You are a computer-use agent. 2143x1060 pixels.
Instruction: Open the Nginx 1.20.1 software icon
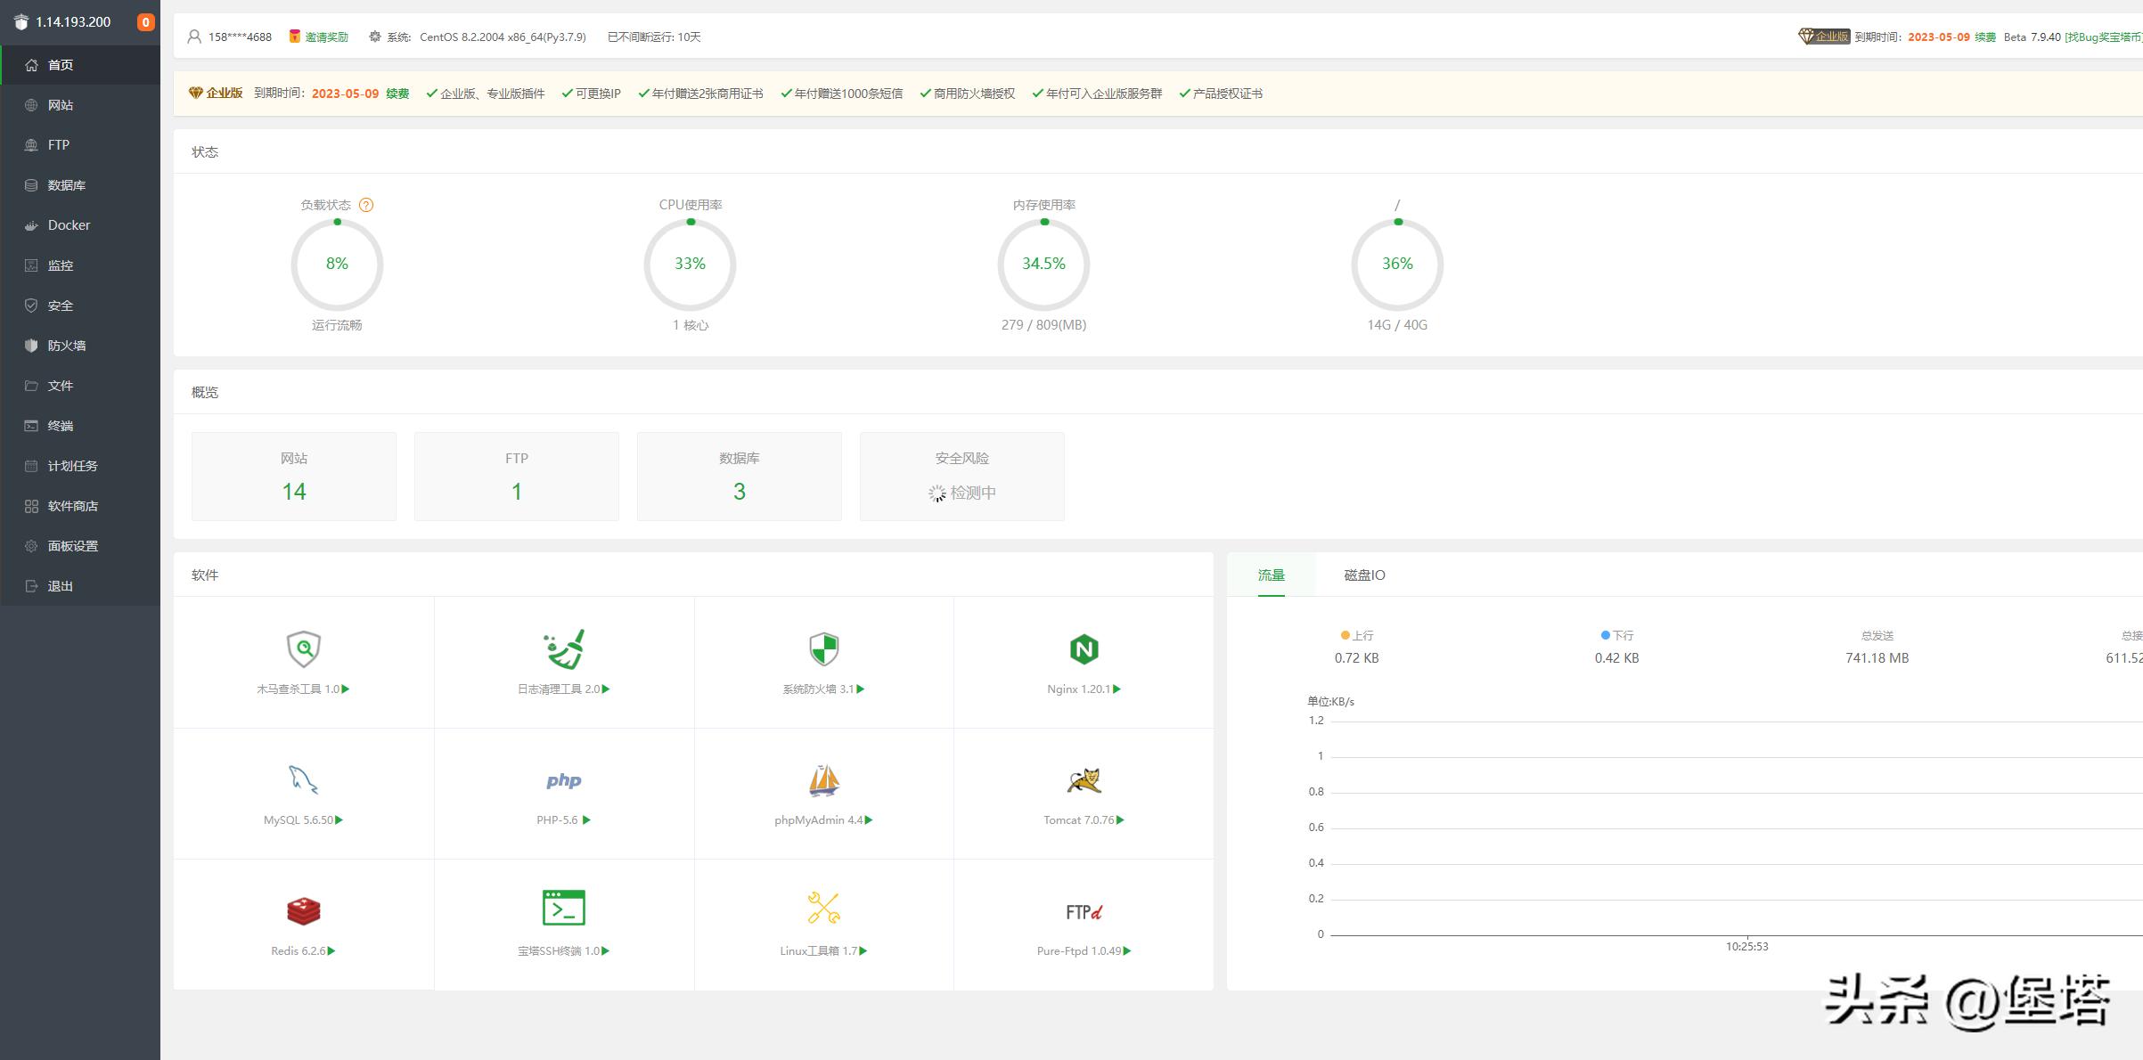[x=1084, y=649]
